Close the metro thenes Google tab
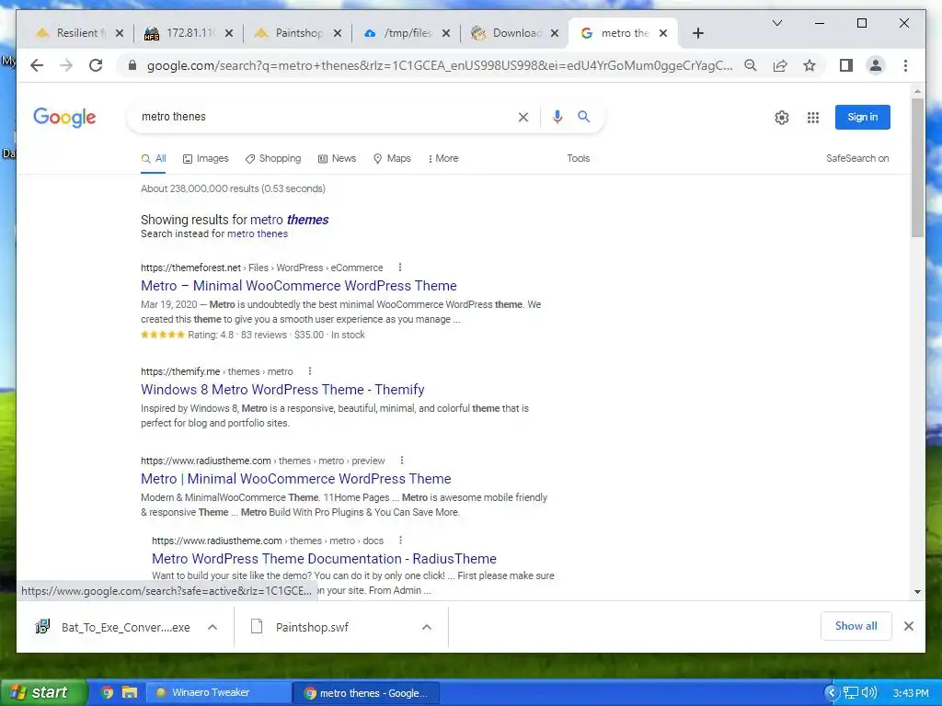The width and height of the screenshot is (942, 706). pyautogui.click(x=663, y=33)
